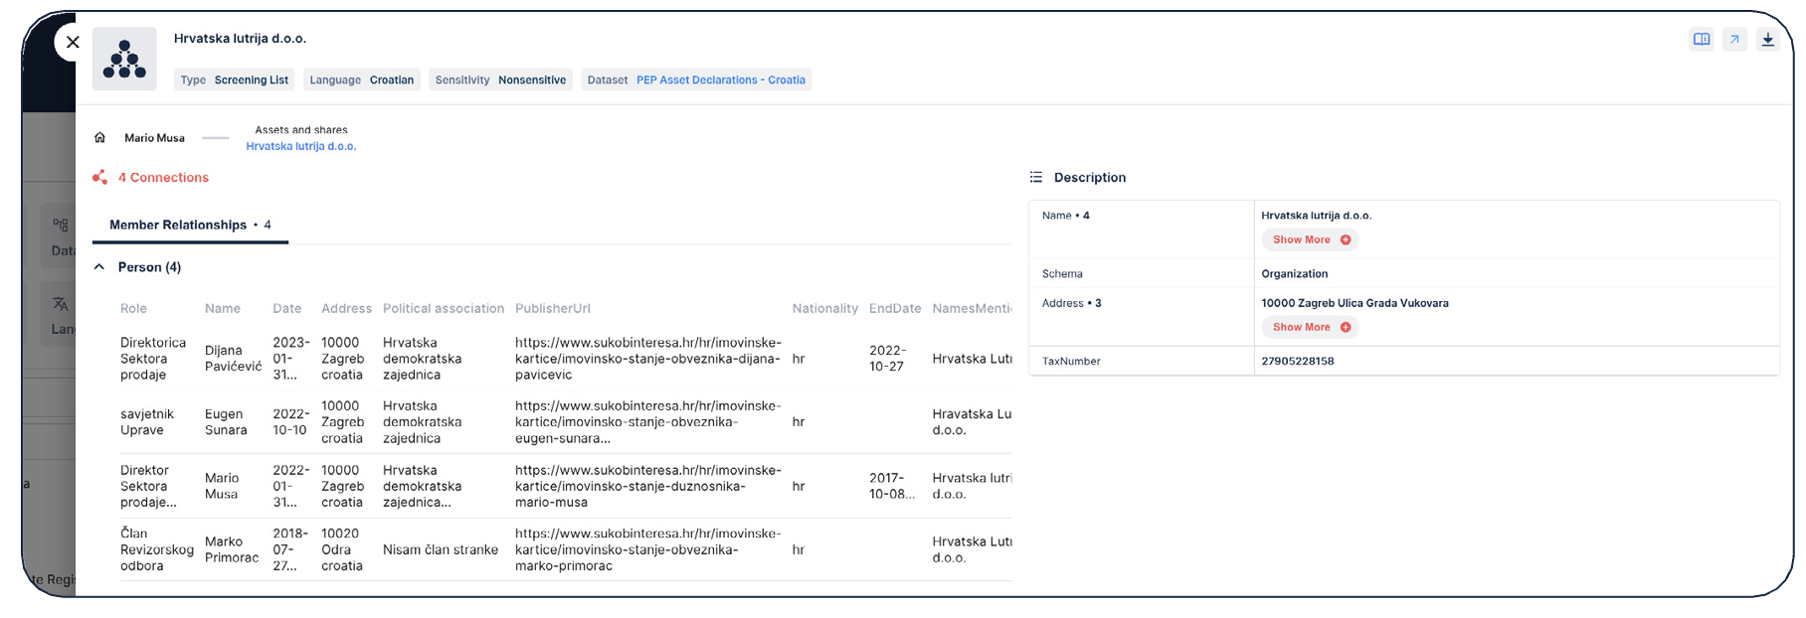Show more names in Name row
The image size is (1806, 618).
point(1309,239)
